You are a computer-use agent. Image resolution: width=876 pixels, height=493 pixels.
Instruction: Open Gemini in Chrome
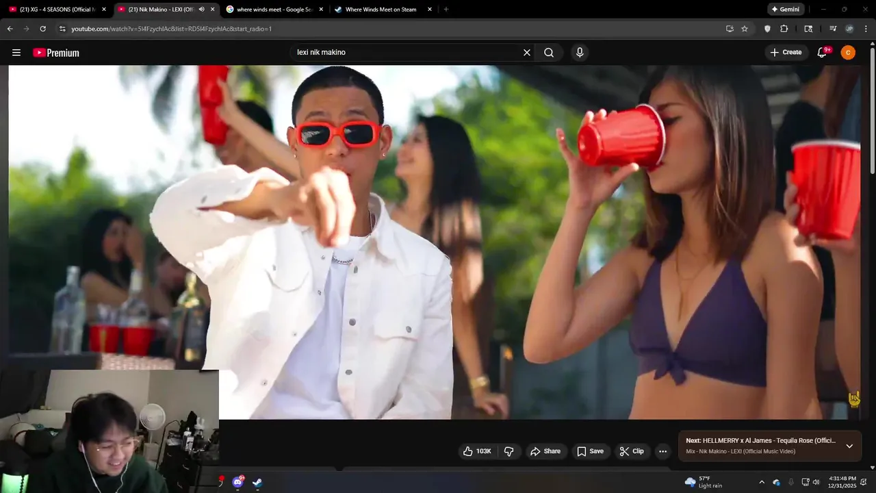coord(786,10)
